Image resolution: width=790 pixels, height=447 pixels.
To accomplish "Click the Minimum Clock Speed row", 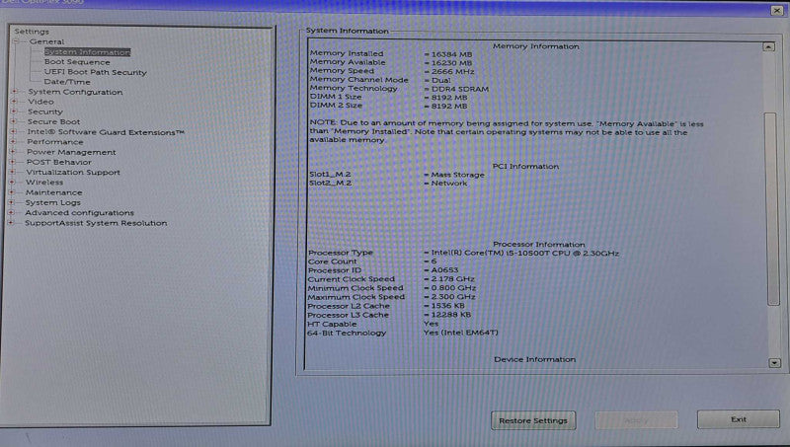I will coord(392,288).
